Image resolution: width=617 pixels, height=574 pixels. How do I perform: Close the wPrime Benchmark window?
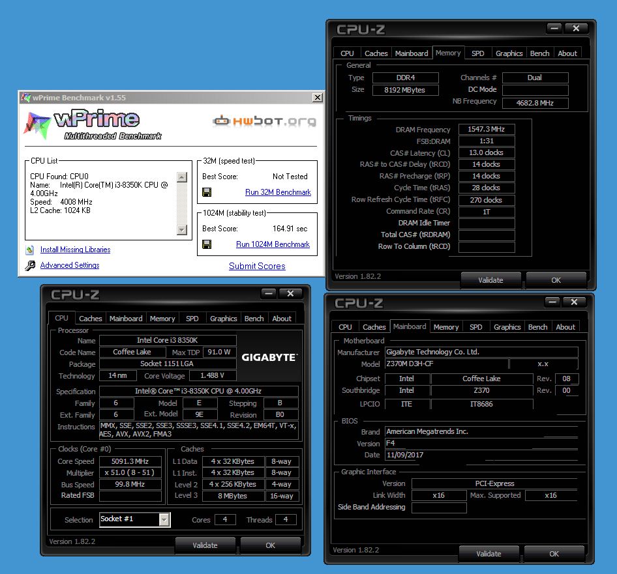tap(317, 98)
